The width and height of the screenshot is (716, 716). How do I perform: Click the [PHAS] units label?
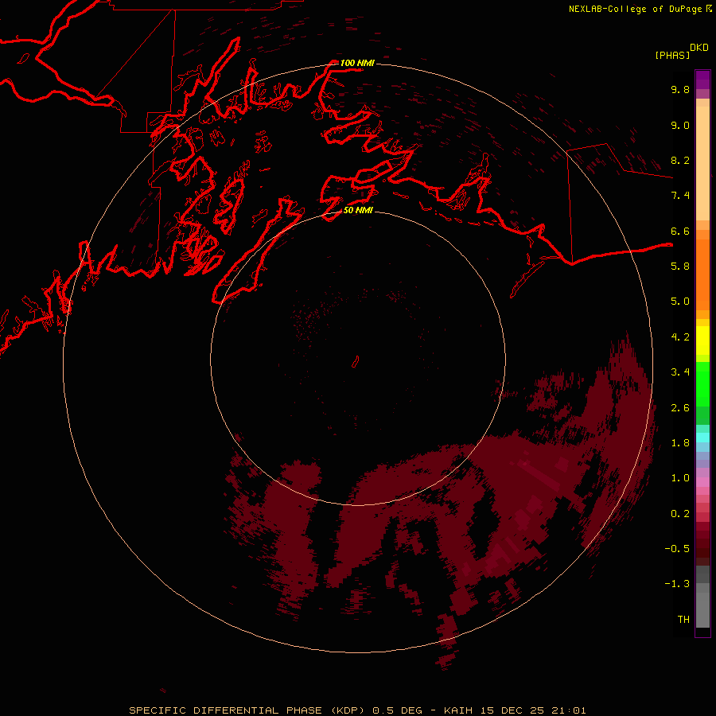672,56
